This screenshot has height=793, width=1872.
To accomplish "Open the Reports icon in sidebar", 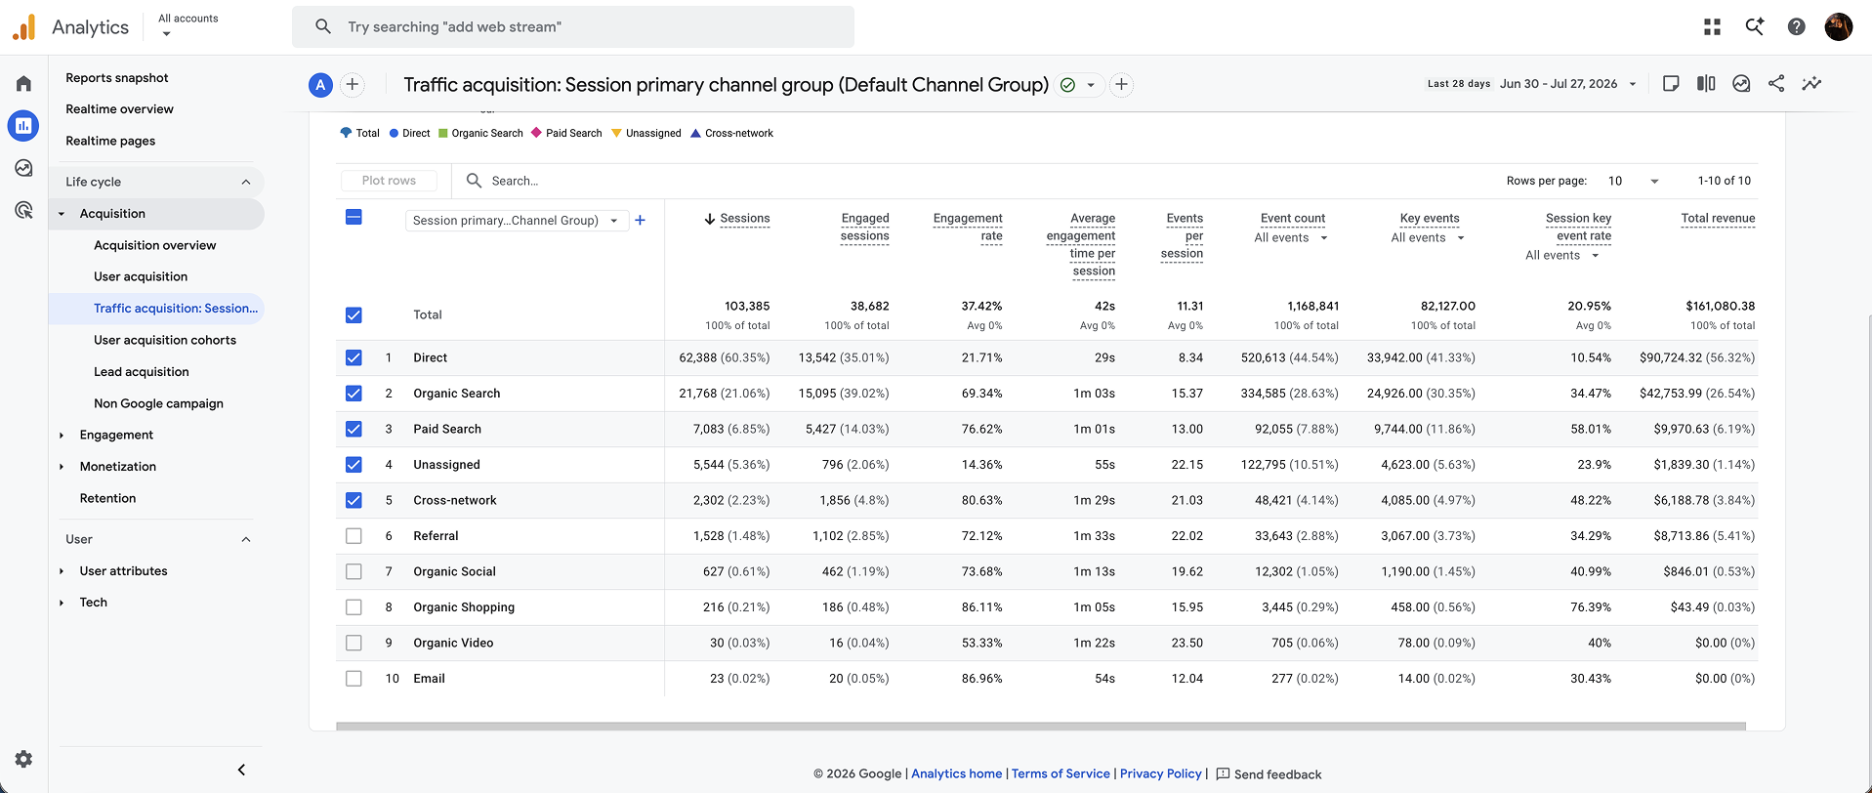I will (23, 125).
